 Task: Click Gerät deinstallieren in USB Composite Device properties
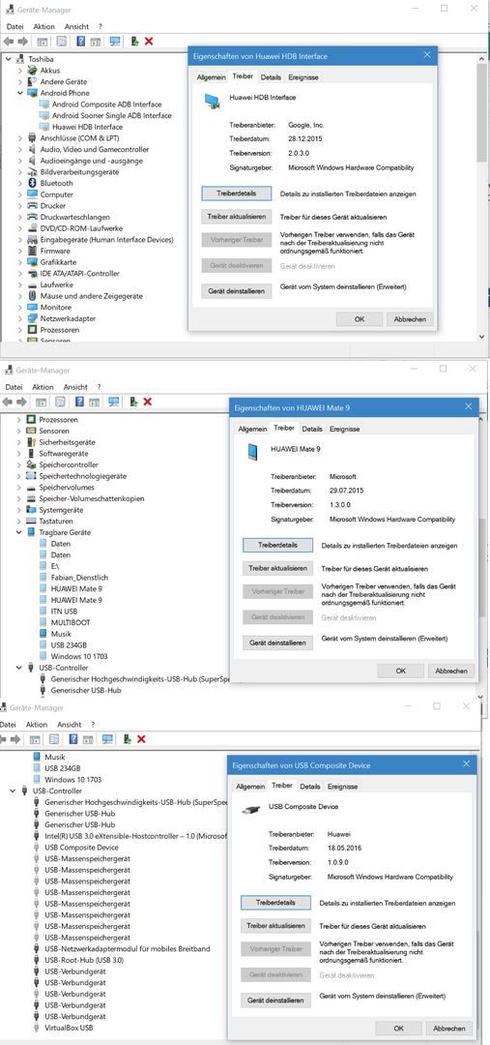coord(276,1001)
